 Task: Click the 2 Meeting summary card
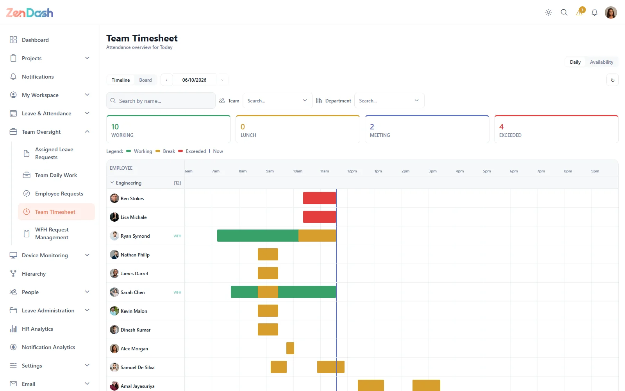click(x=427, y=129)
